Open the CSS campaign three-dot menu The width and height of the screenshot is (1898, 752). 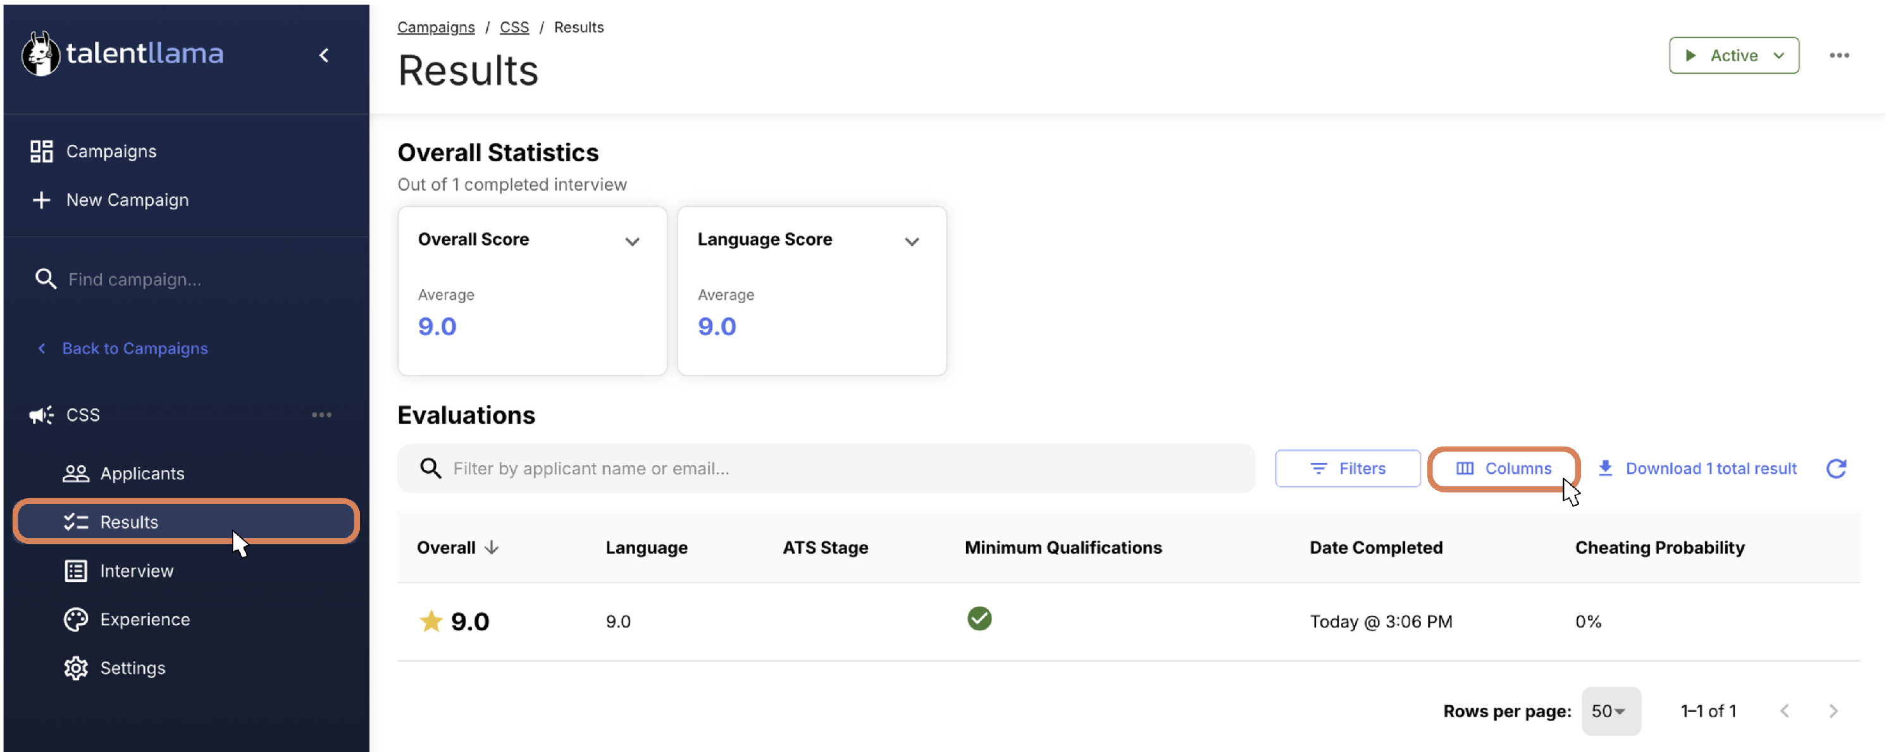(321, 415)
